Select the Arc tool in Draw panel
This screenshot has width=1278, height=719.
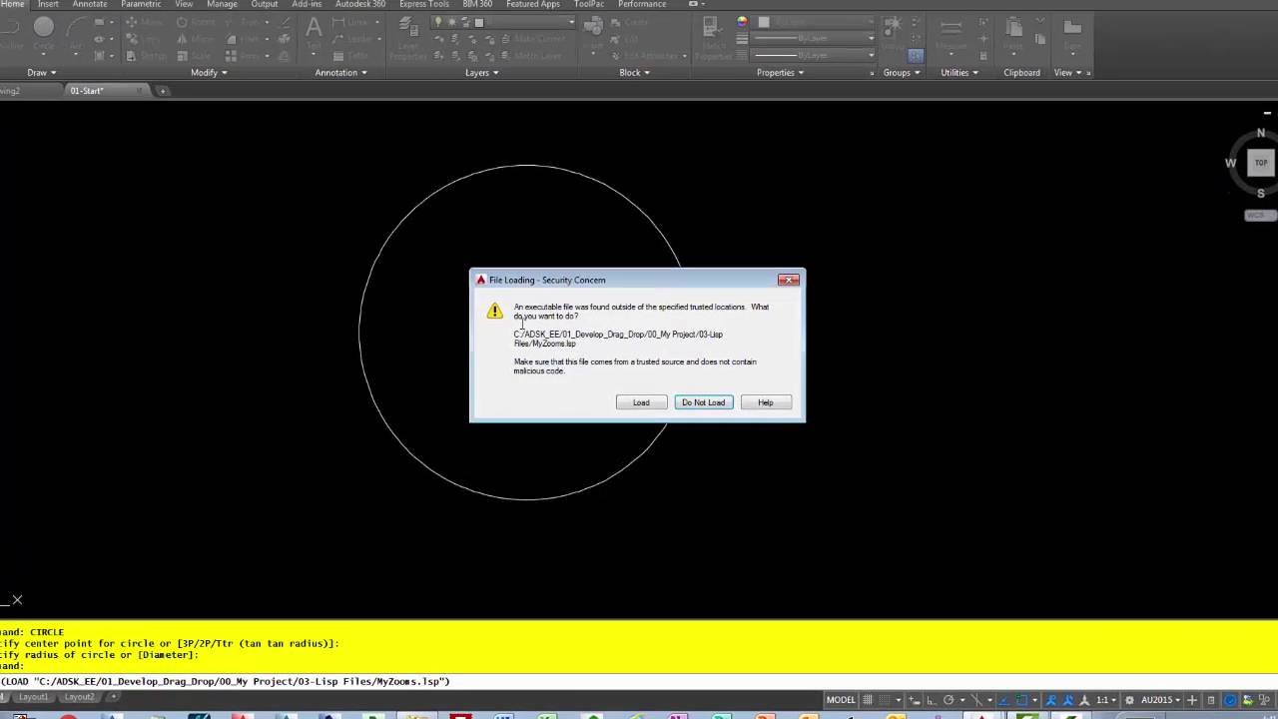[x=76, y=33]
